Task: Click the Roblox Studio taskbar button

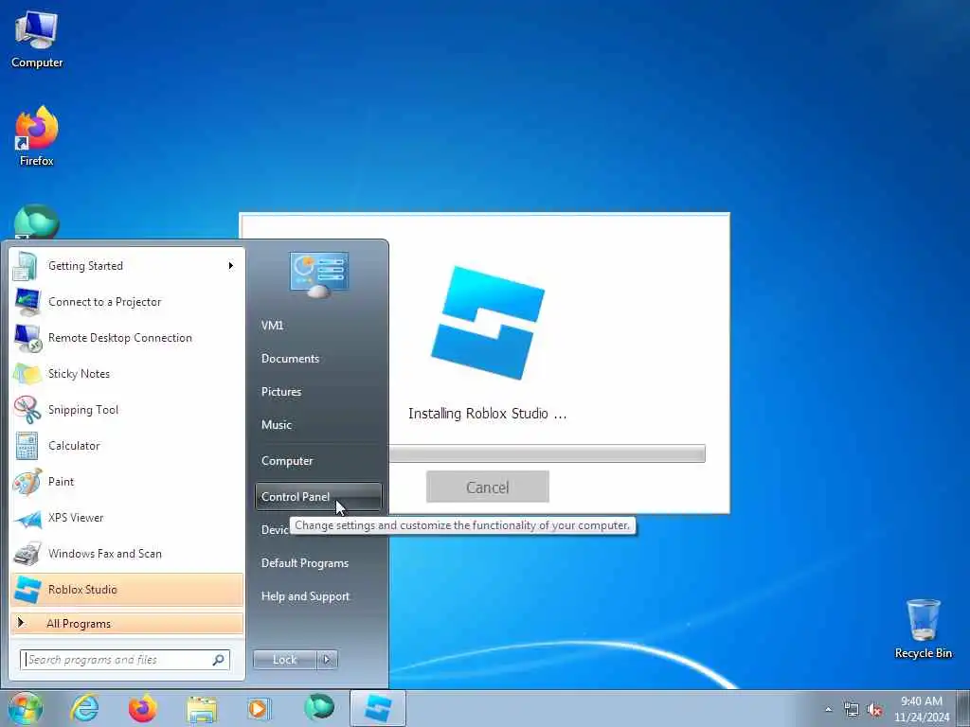Action: (x=378, y=708)
